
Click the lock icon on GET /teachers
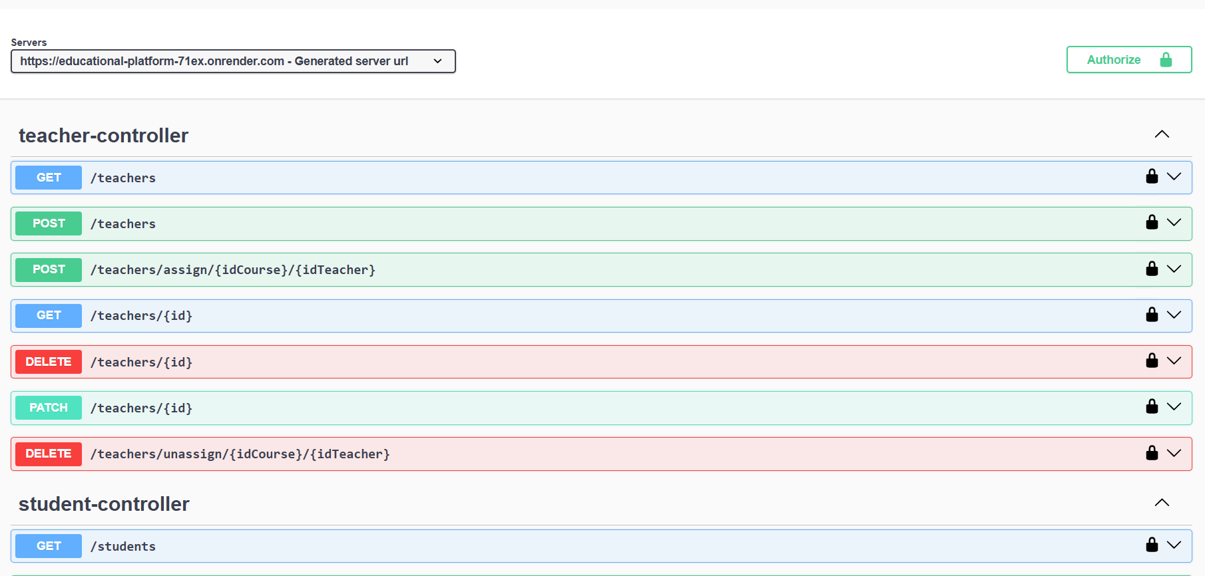click(x=1152, y=177)
